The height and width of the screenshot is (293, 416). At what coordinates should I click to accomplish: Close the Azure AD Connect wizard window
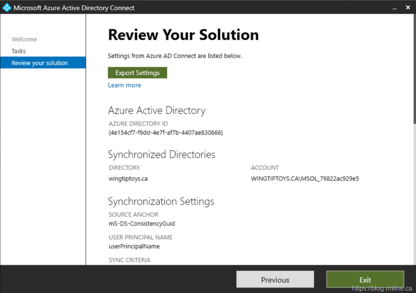[x=408, y=8]
